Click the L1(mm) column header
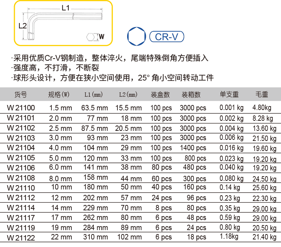 (94, 95)
